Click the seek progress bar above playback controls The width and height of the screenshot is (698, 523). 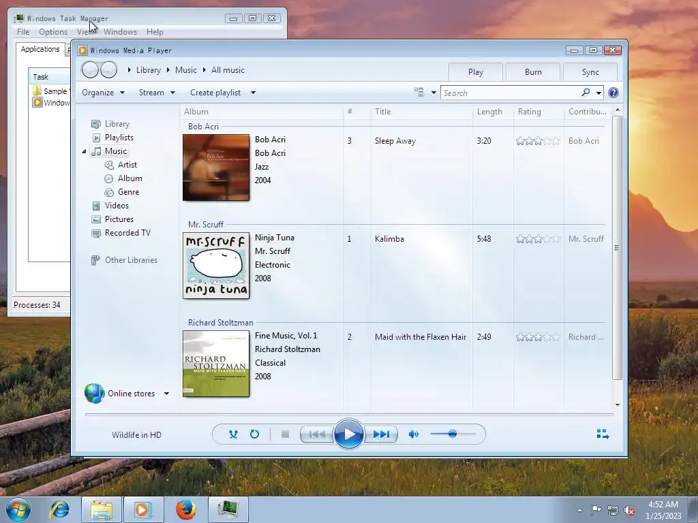349,415
